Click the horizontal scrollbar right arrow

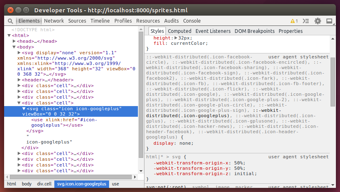(135, 177)
